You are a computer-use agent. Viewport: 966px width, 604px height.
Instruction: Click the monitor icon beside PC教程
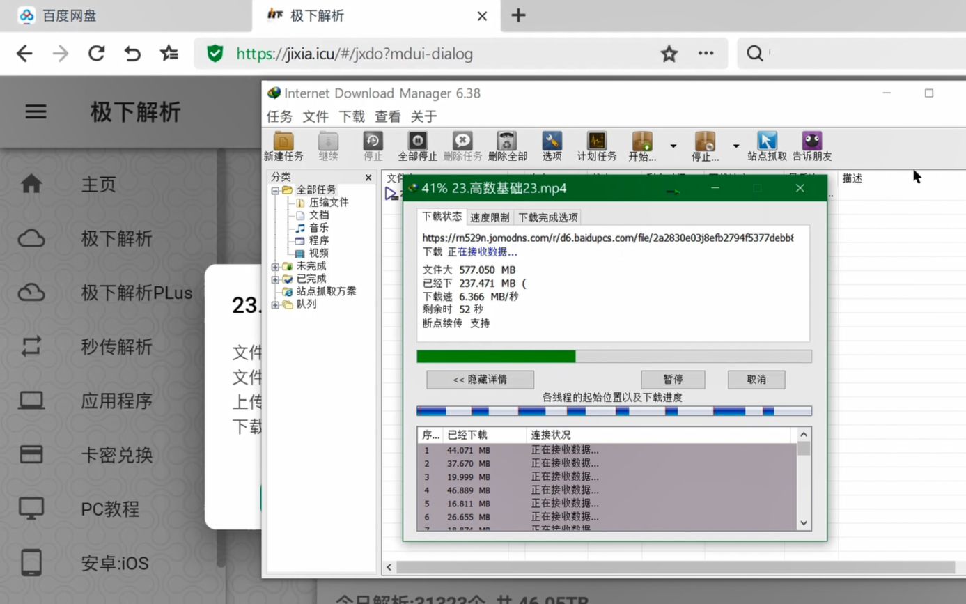31,509
